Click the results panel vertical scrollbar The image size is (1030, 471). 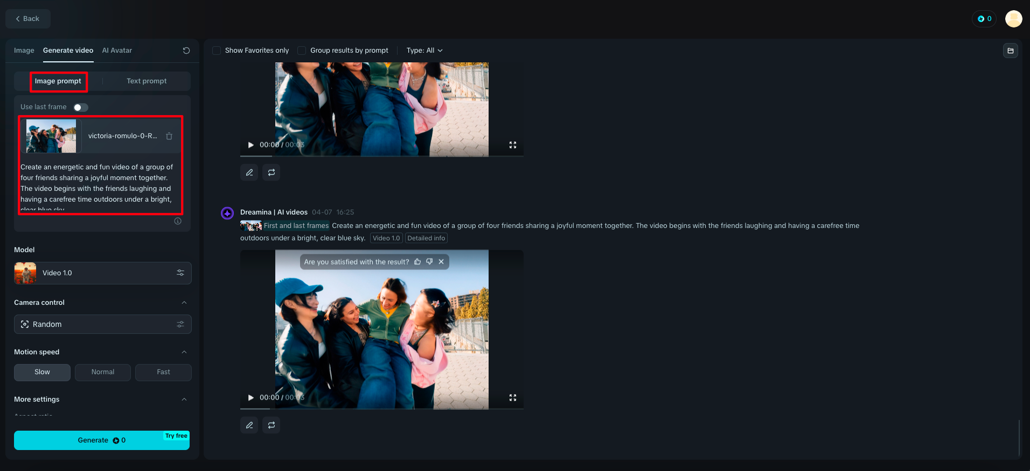click(1019, 438)
